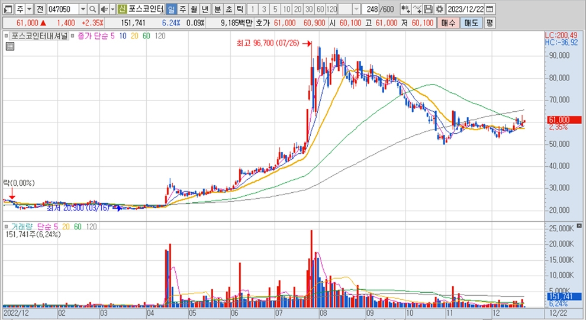Open the dropdown next to 주 selector
This screenshot has height=320, width=586.
point(29,9)
